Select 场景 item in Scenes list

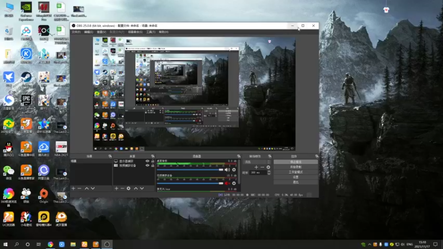point(91,161)
